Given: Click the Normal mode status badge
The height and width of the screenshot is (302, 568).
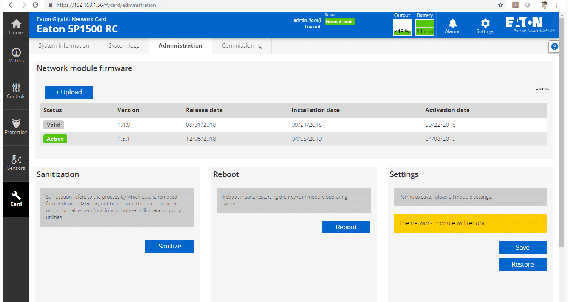Looking at the screenshot, I should 340,22.
